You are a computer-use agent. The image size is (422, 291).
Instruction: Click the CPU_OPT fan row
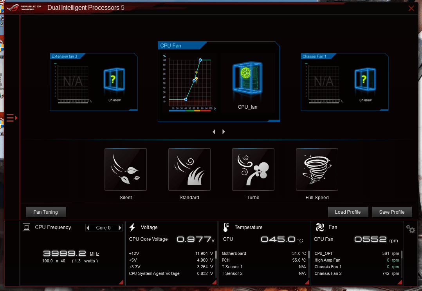(x=357, y=253)
